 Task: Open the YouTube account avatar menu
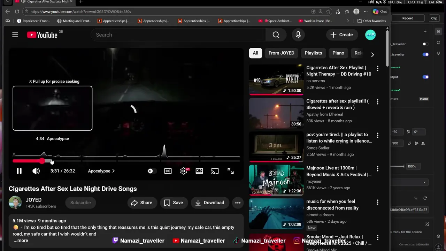(x=370, y=35)
